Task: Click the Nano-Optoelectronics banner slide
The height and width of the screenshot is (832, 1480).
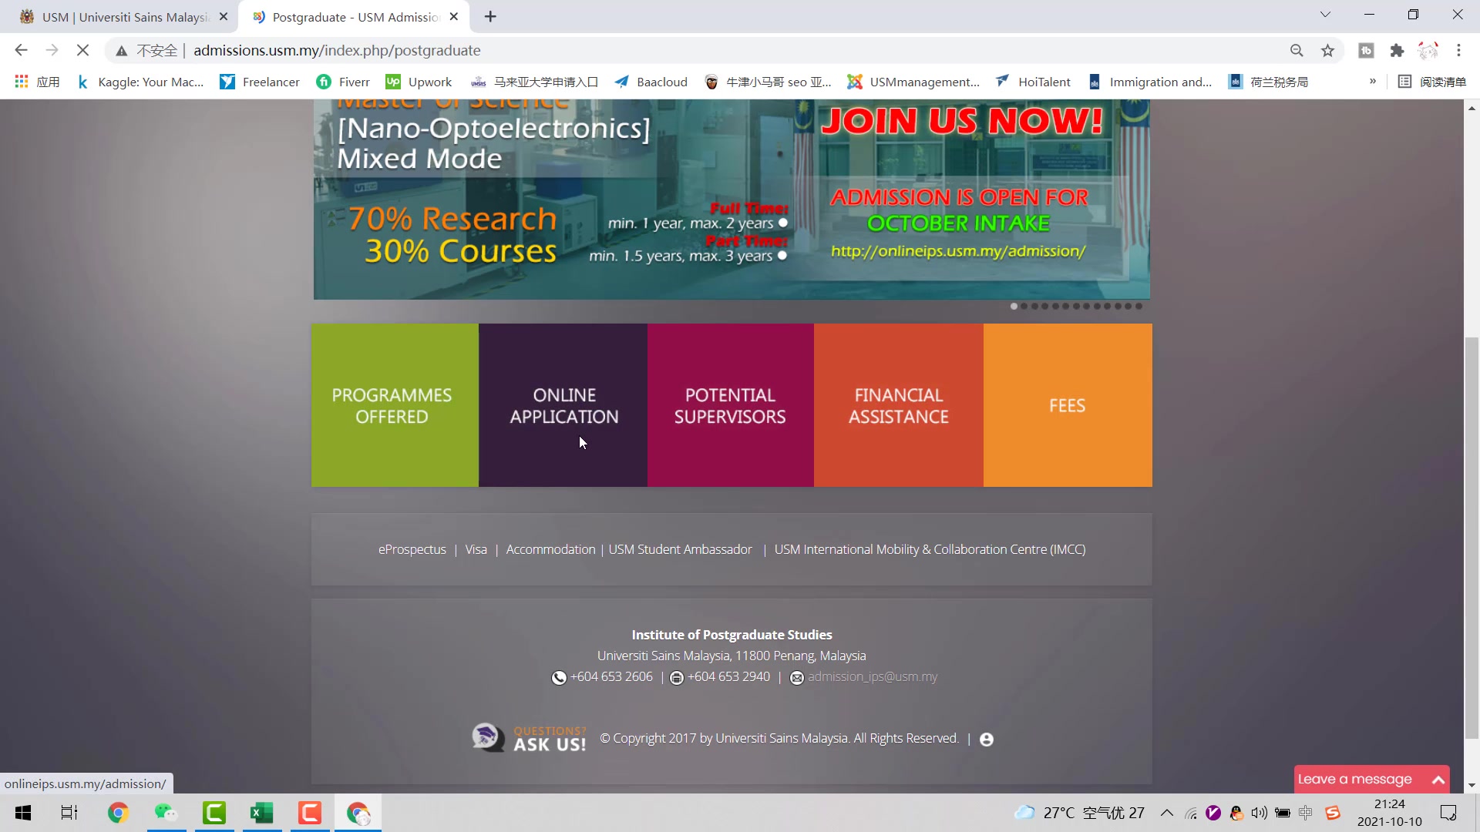Action: (x=732, y=199)
